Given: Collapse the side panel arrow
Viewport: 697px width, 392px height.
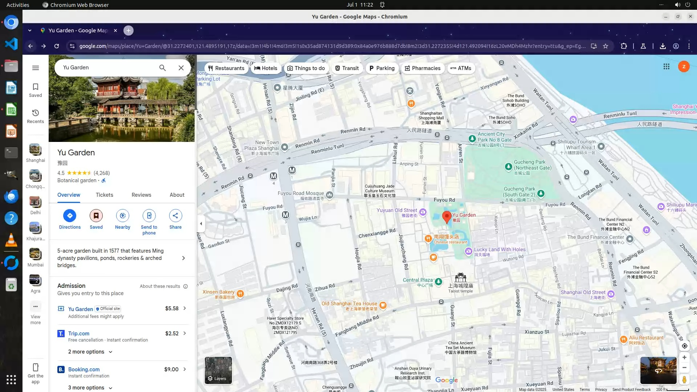Looking at the screenshot, I should [x=201, y=224].
